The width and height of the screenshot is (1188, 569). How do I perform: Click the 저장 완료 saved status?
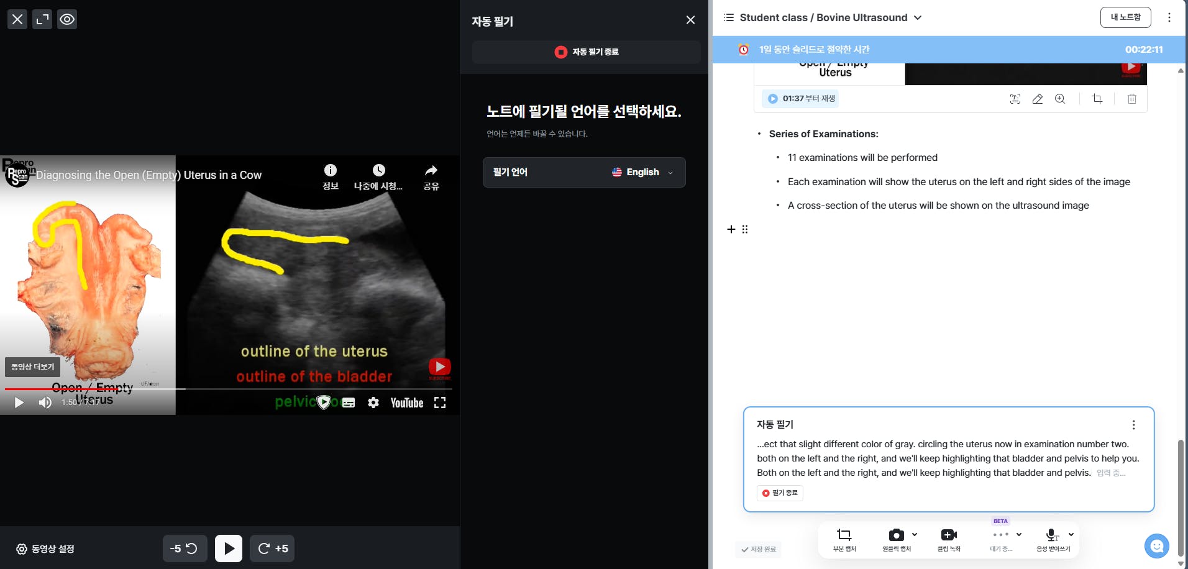click(758, 549)
